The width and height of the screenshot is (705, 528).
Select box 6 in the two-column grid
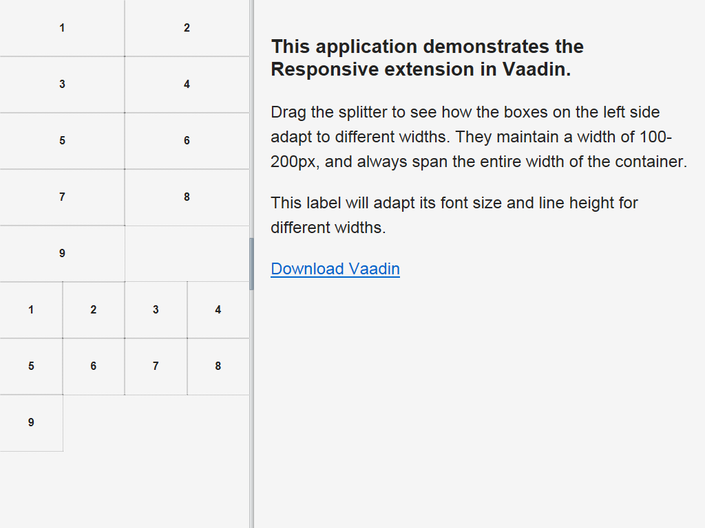click(187, 141)
